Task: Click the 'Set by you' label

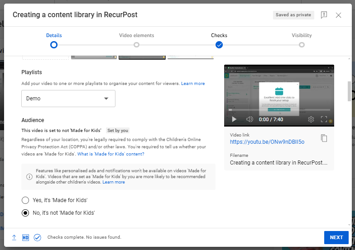Action: click(118, 130)
